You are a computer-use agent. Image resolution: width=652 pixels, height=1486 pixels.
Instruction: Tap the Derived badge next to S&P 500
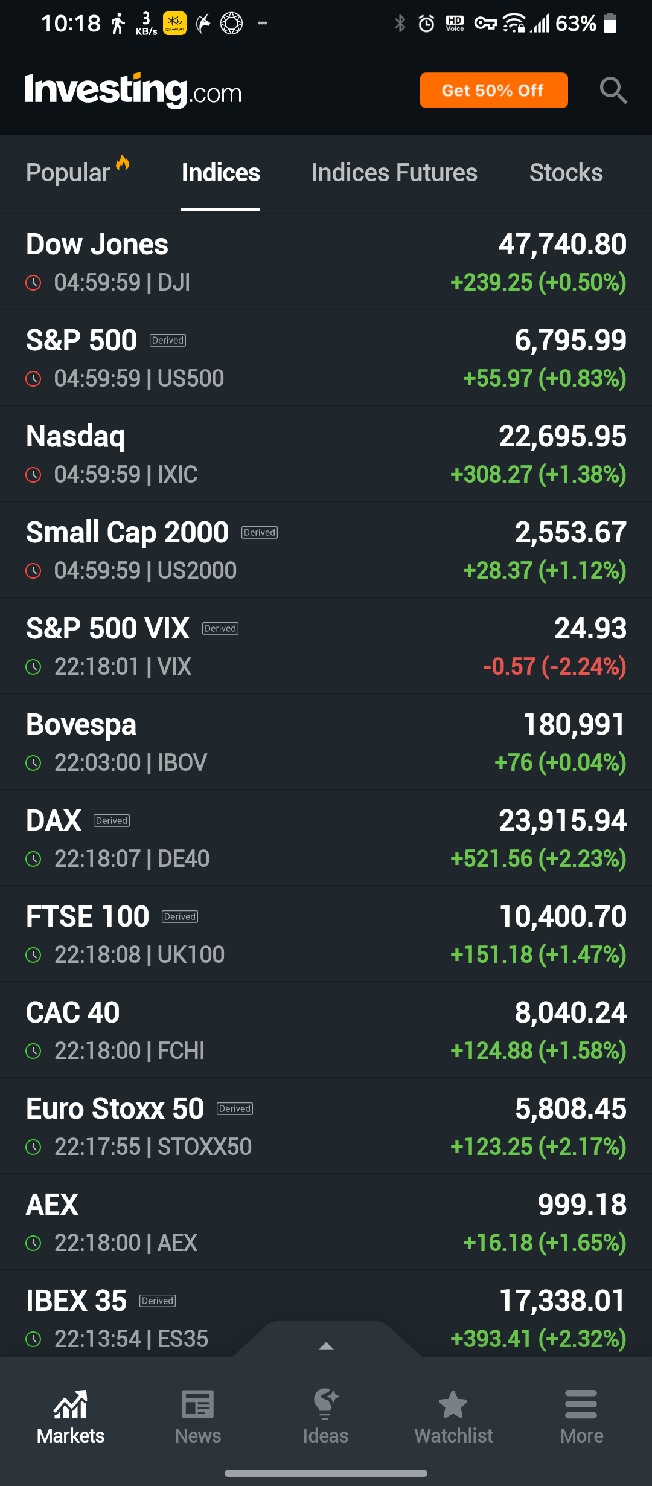pos(168,341)
